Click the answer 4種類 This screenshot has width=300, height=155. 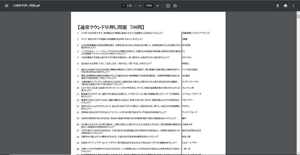pyautogui.click(x=185, y=39)
